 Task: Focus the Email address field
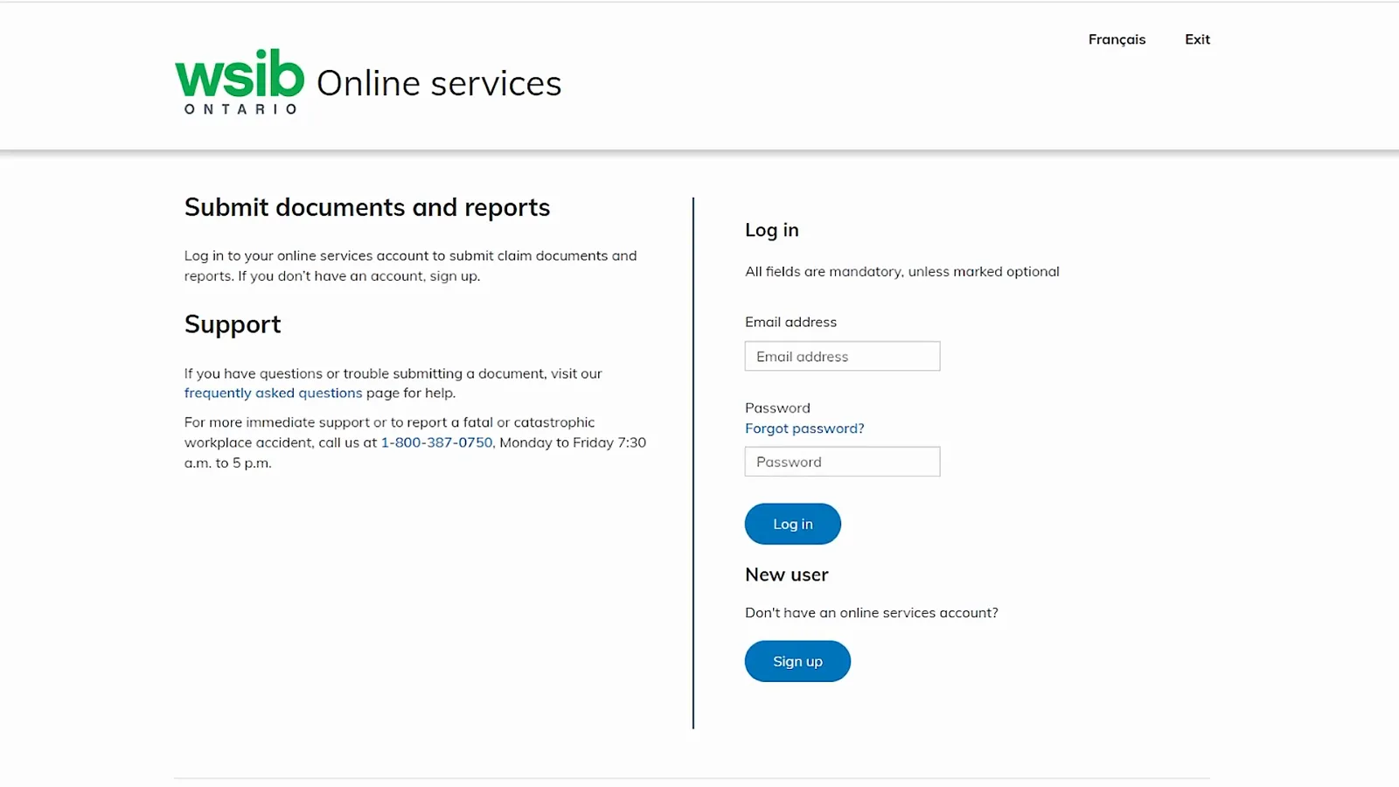click(842, 356)
